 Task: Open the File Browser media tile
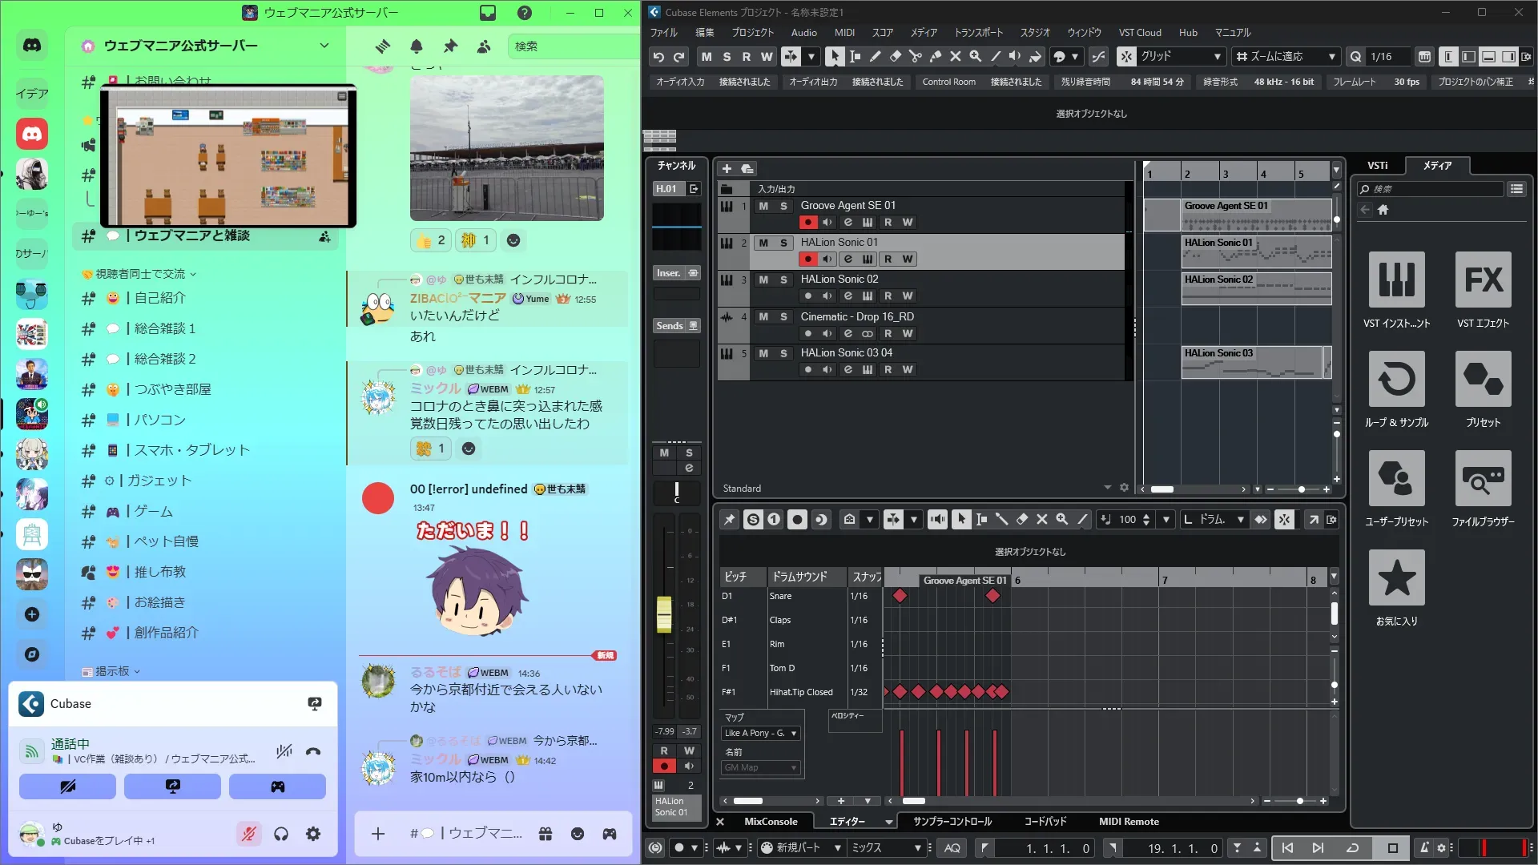click(x=1483, y=478)
